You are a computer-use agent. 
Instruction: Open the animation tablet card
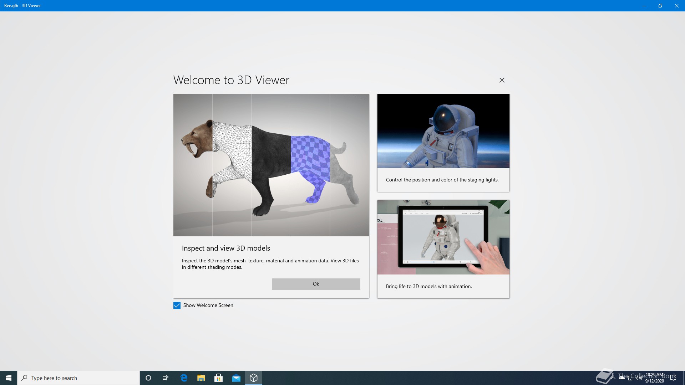point(443,249)
